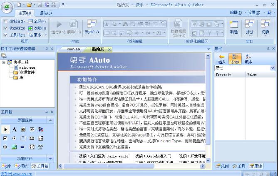This screenshot has height=176, width=278.
Task: Enable the 控制台 checkbox
Action: [x=5, y=21]
